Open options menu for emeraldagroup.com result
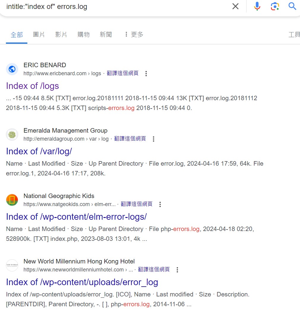Image resolution: width=300 pixels, height=322 pixels. coord(153,139)
